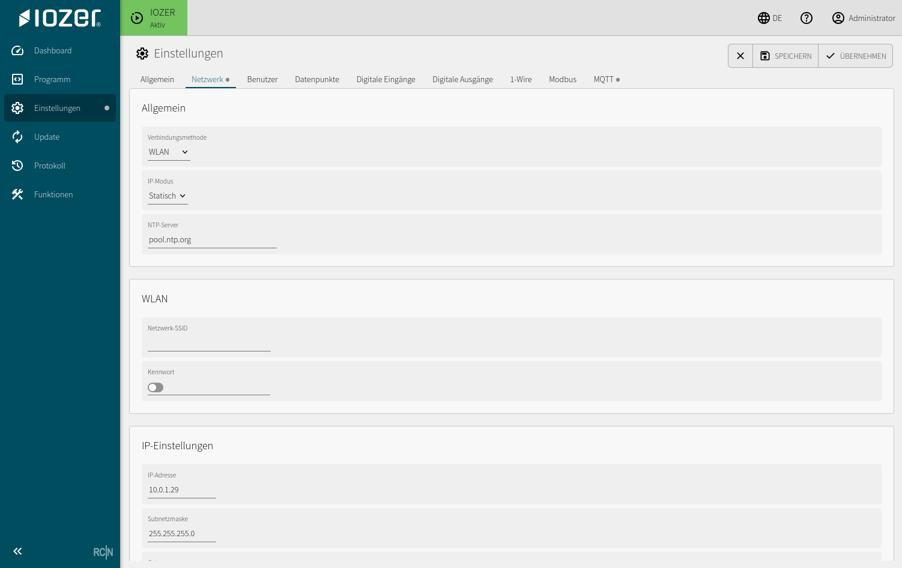Screen dimensions: 902x568
Task: Click the DE language label
Action: (778, 18)
